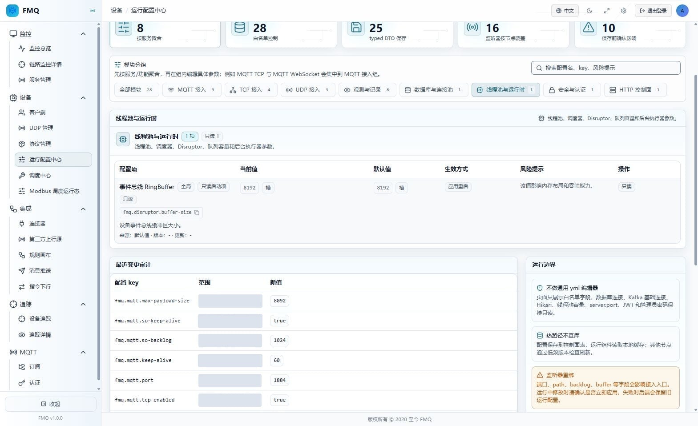Image resolution: width=698 pixels, height=426 pixels.
Task: Select the TCP 接入 module tab
Action: [250, 90]
